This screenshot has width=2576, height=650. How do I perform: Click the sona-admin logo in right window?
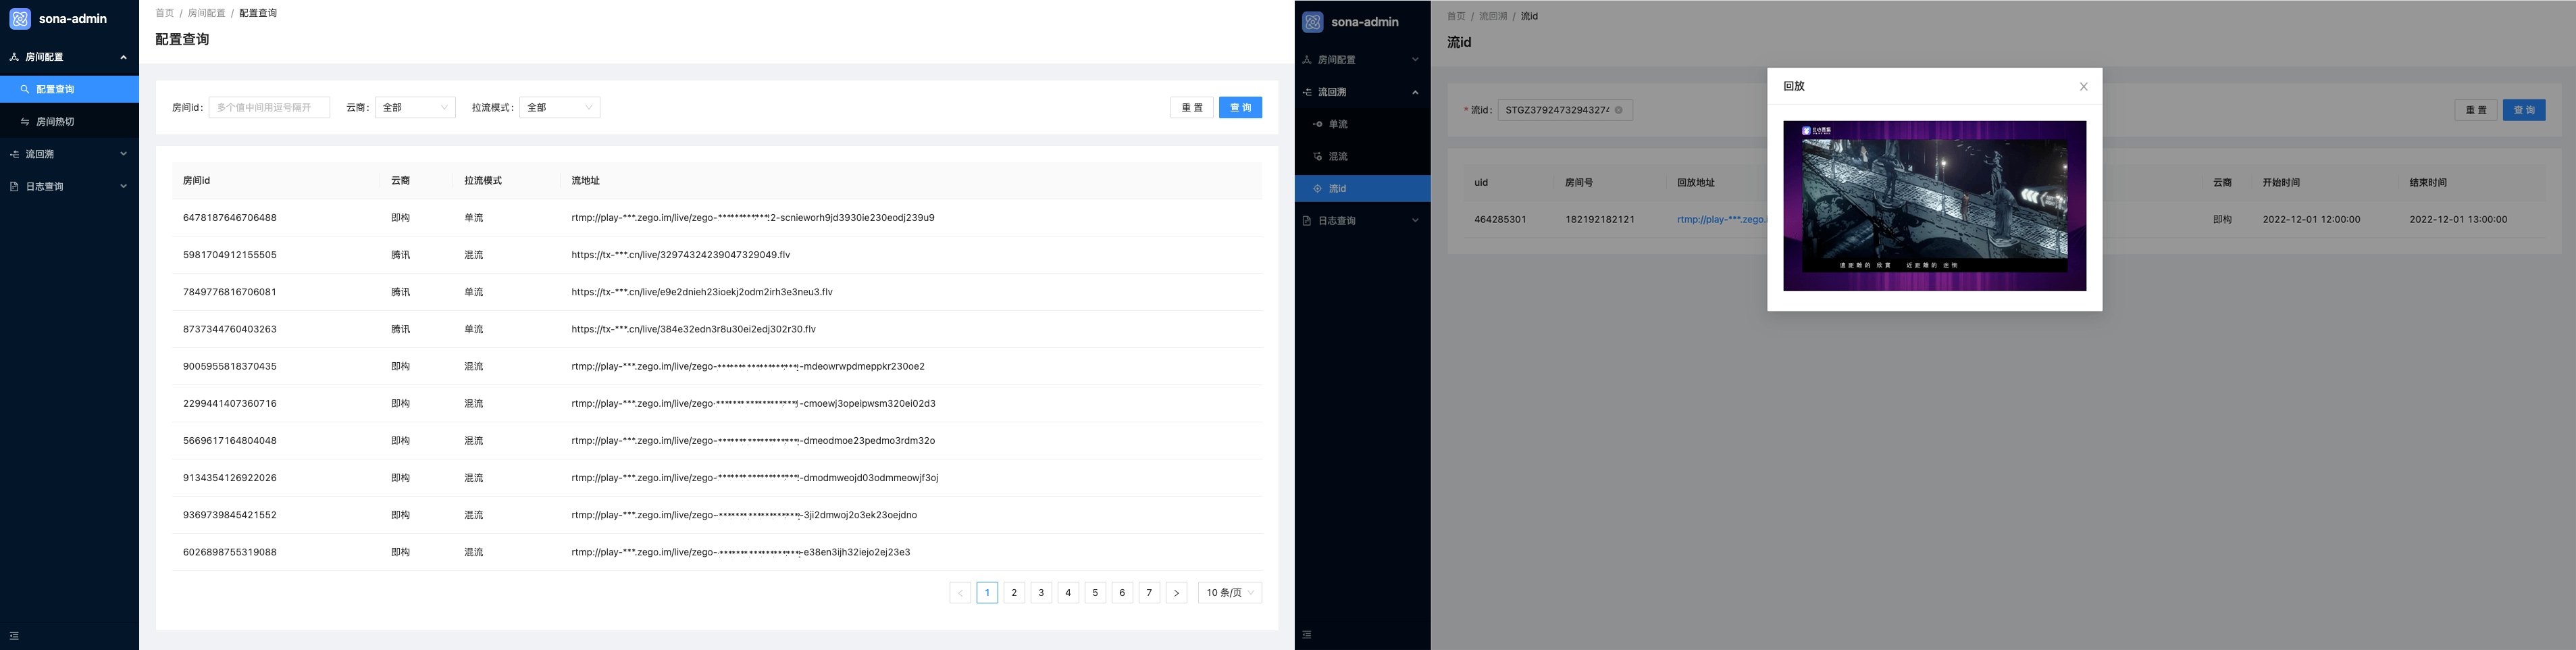pos(1313,22)
